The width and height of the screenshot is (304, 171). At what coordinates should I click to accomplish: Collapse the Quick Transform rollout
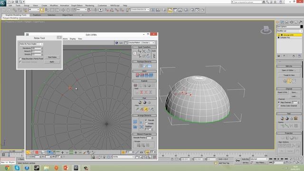[x=144, y=47]
